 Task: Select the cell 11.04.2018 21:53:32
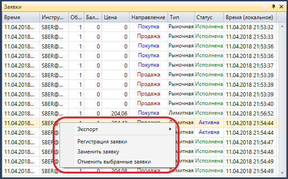[x=250, y=27]
